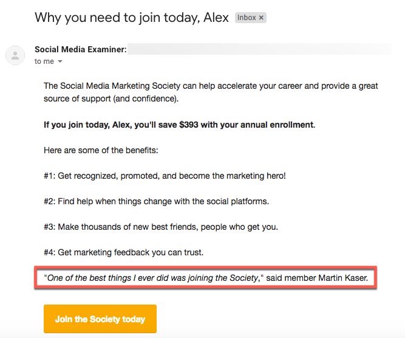Click the Inbox label tag
This screenshot has height=338, width=405.
pos(247,18)
